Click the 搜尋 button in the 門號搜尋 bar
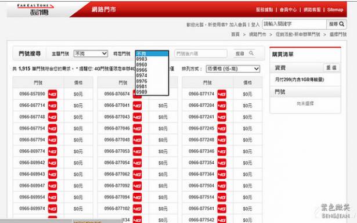The width and height of the screenshot is (357, 223). [244, 53]
